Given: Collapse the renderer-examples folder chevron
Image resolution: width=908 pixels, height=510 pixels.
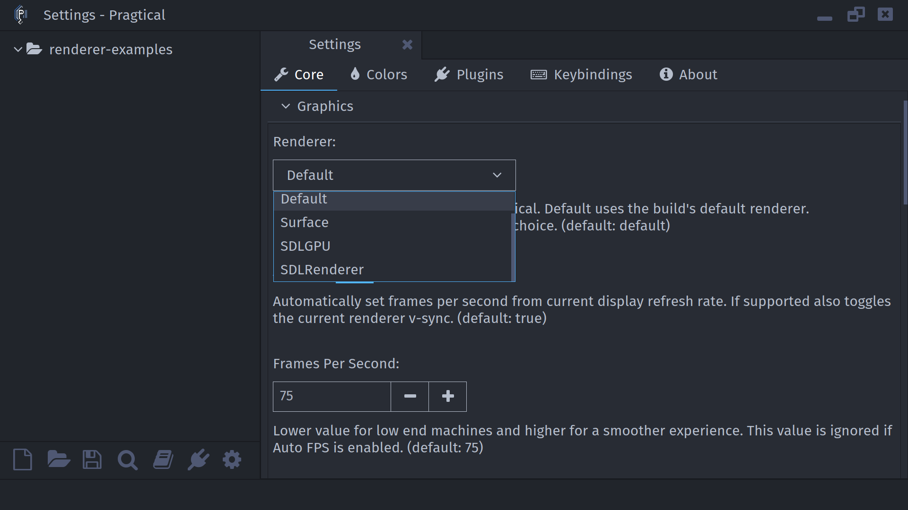Looking at the screenshot, I should point(17,49).
